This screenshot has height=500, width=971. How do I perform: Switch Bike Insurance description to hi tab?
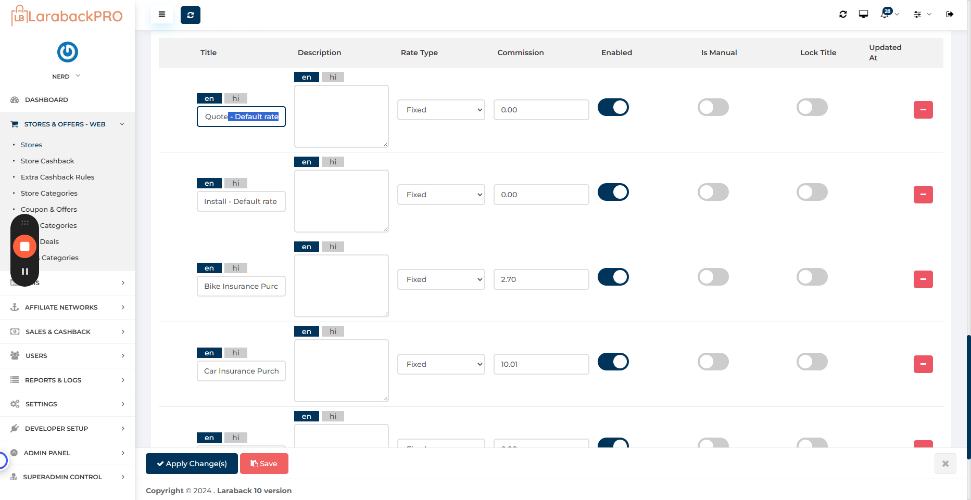coord(333,247)
